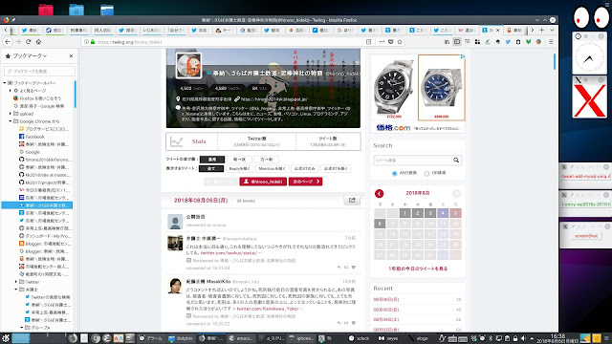
Task: Open the Google bookmark in sidebar
Action: tap(33, 152)
